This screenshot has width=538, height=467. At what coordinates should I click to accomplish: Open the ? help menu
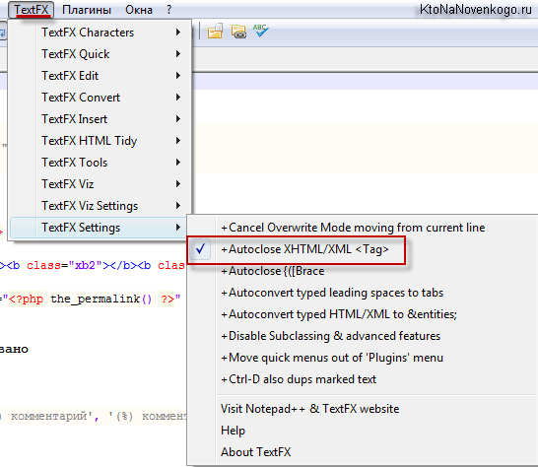coord(168,10)
